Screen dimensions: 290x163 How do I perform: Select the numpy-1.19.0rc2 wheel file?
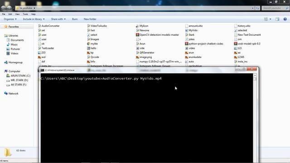point(161,62)
